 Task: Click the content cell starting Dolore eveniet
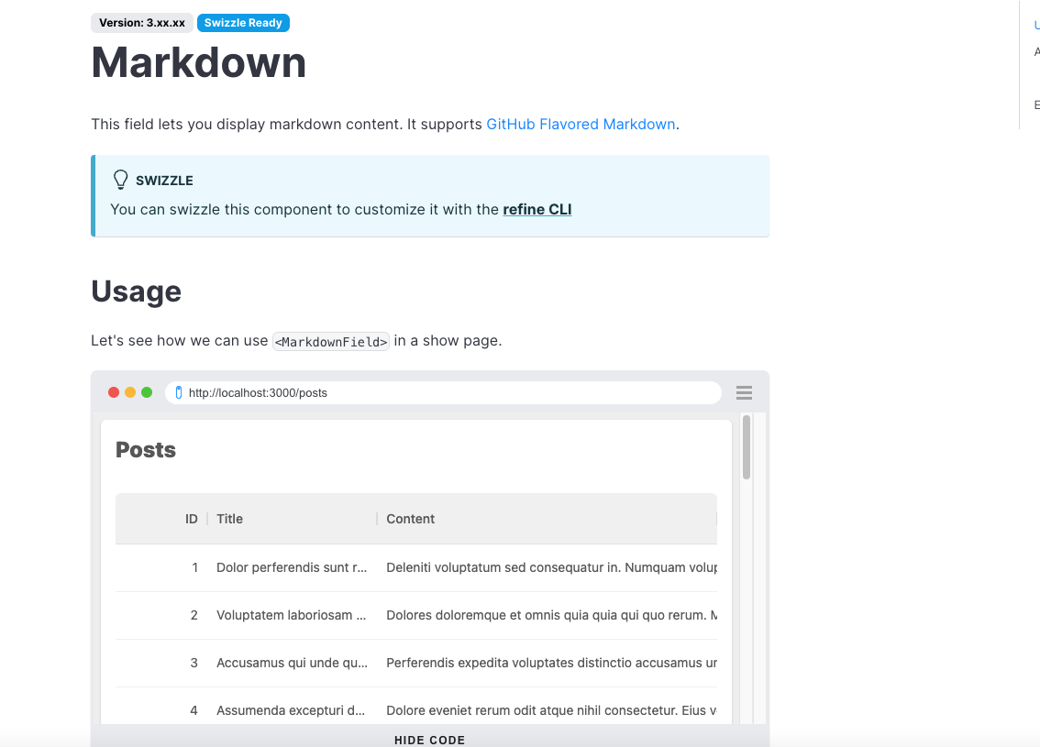(x=551, y=710)
